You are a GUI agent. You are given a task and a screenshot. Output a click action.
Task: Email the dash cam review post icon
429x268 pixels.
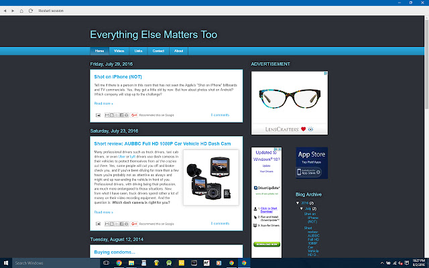[x=107, y=224]
